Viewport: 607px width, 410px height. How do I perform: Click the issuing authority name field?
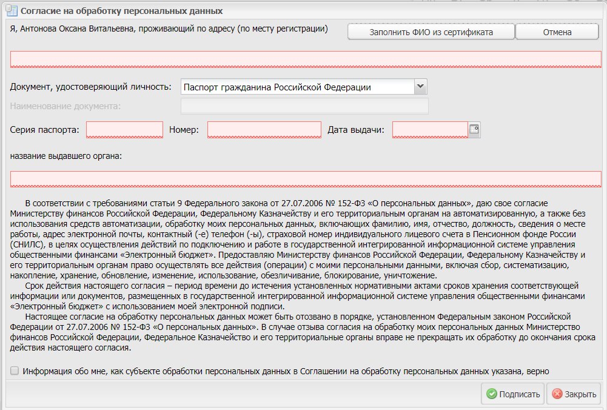pyautogui.click(x=306, y=179)
